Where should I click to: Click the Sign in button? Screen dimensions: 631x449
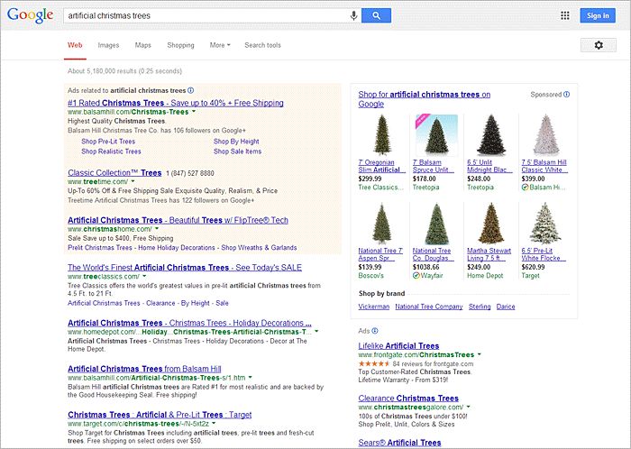[x=599, y=15]
